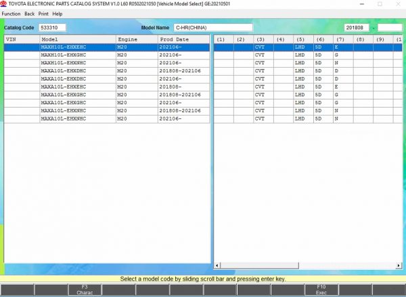Maximize the parts catalog window
Viewport: 406px width, 297px height.
(380, 4)
